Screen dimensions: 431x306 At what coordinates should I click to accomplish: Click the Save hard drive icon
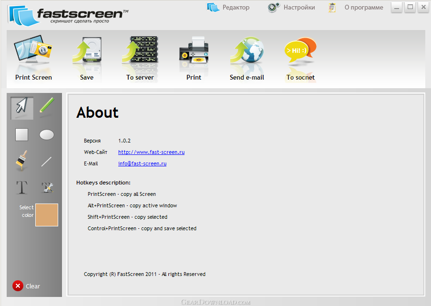pos(87,50)
